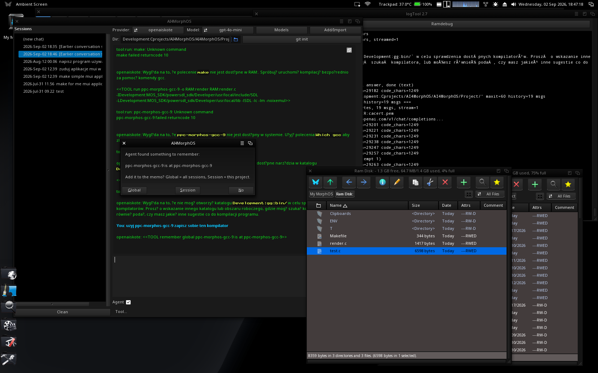Click the bug debug icon in the top bar

(x=495, y=4)
